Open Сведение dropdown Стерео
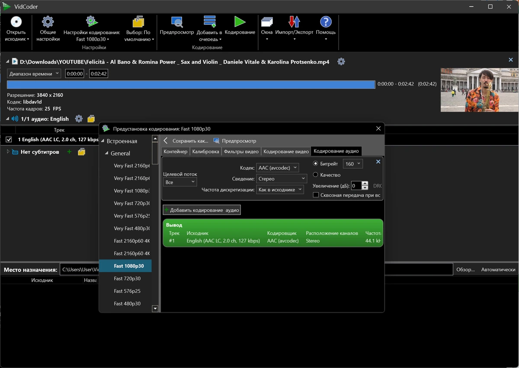519x368 pixels. tap(282, 178)
